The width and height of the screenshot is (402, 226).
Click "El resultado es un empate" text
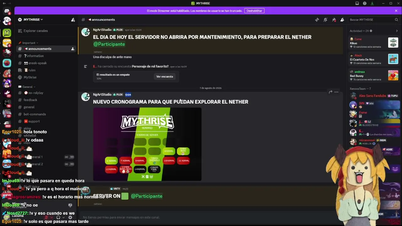point(113,75)
